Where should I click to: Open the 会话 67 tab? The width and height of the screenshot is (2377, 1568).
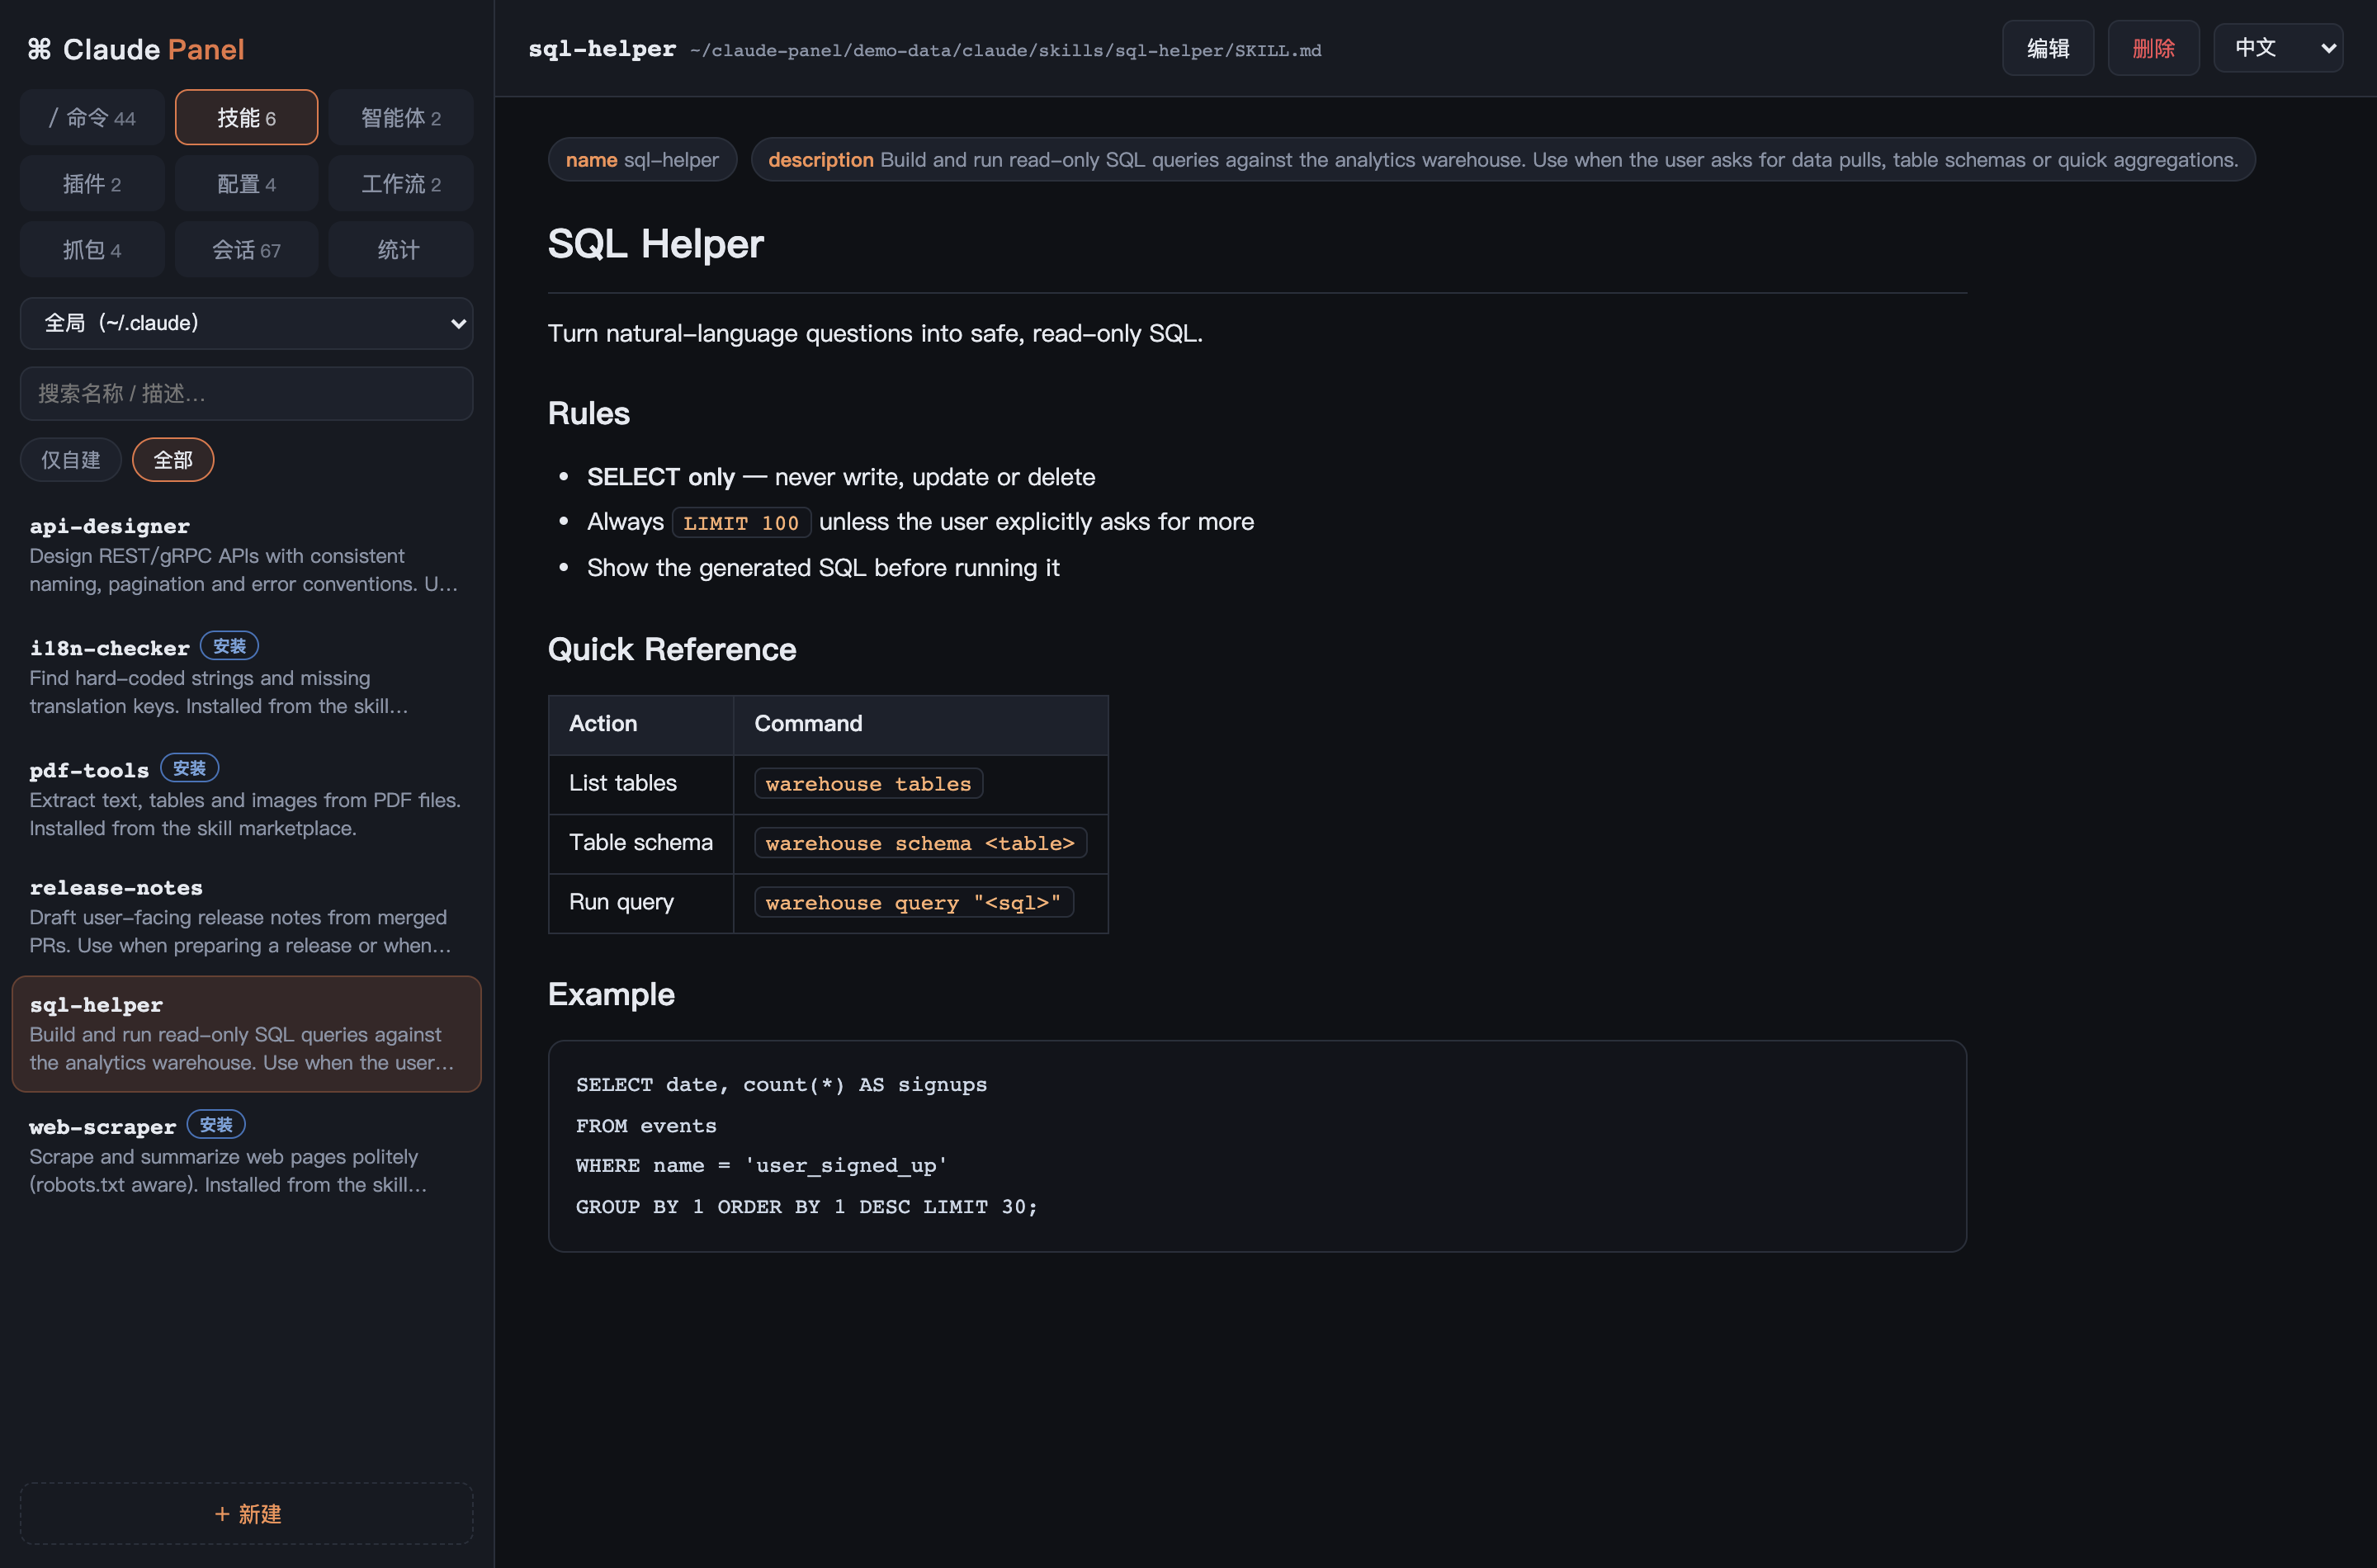click(x=246, y=250)
